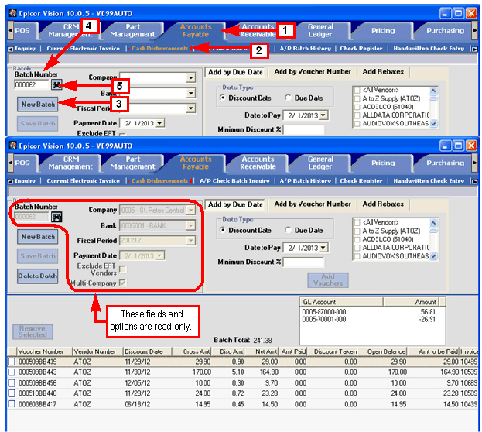Click Epicor Vision app icon in upper title bar

coord(12,13)
